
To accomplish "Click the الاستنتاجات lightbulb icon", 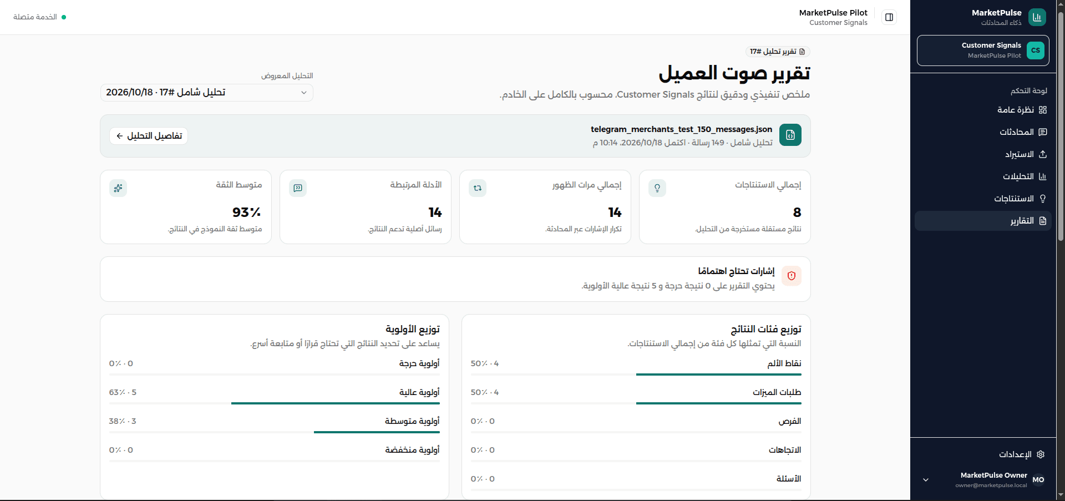I will click(x=1043, y=199).
